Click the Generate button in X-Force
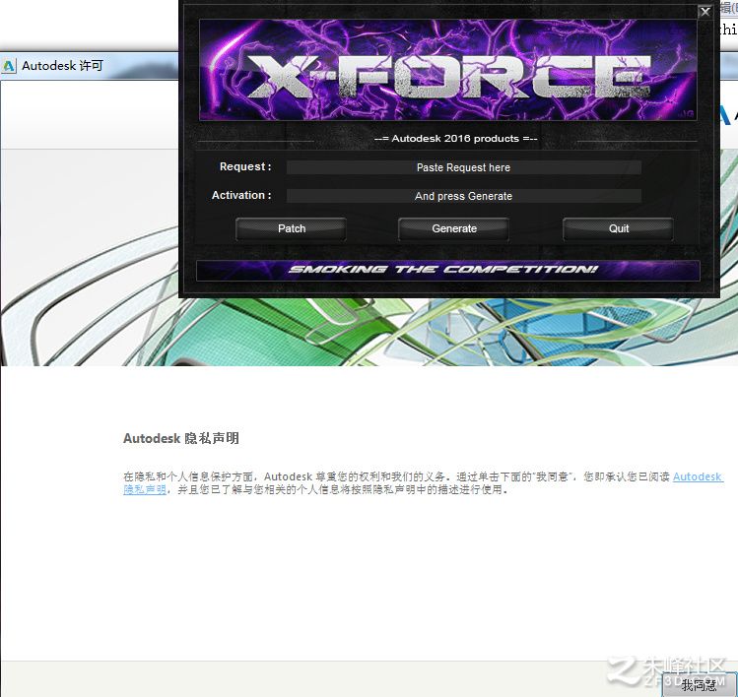Screen dimensions: 738x697 pos(453,229)
